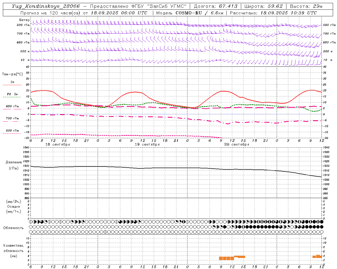The width and height of the screenshot is (337, 269).
Task: Click the Облачность section label
Action: pos(13,228)
